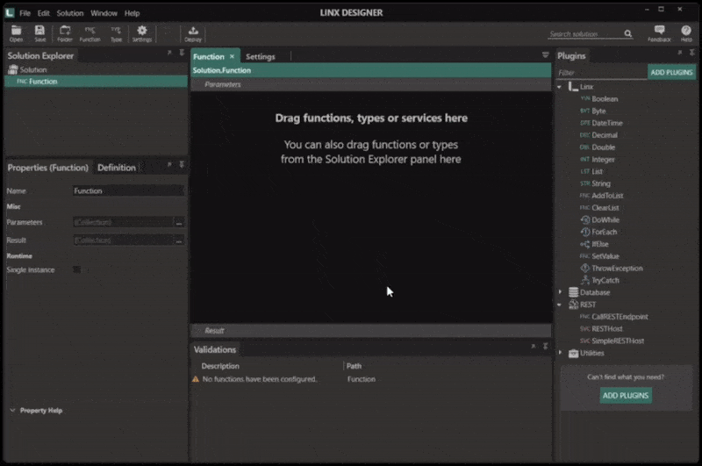Click the Linx plugin group icon
The width and height of the screenshot is (702, 466).
(573, 86)
